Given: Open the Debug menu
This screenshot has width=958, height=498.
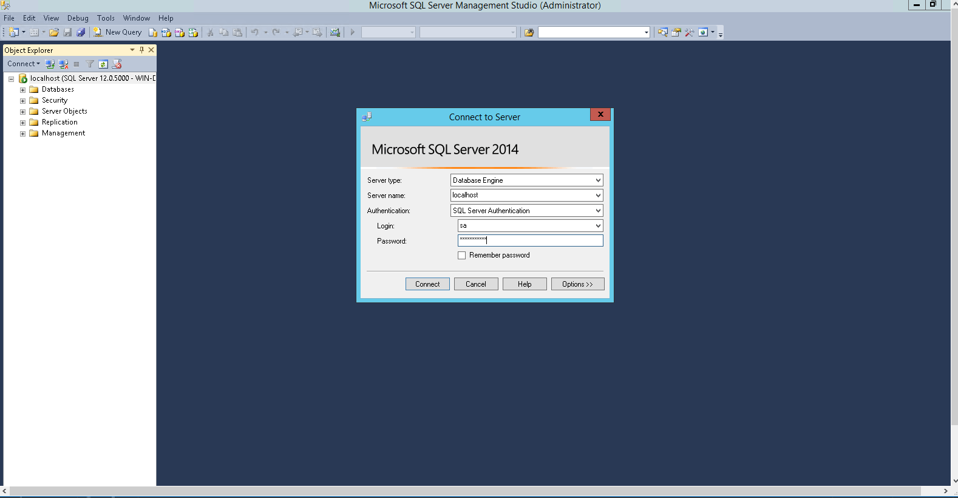Looking at the screenshot, I should [78, 18].
